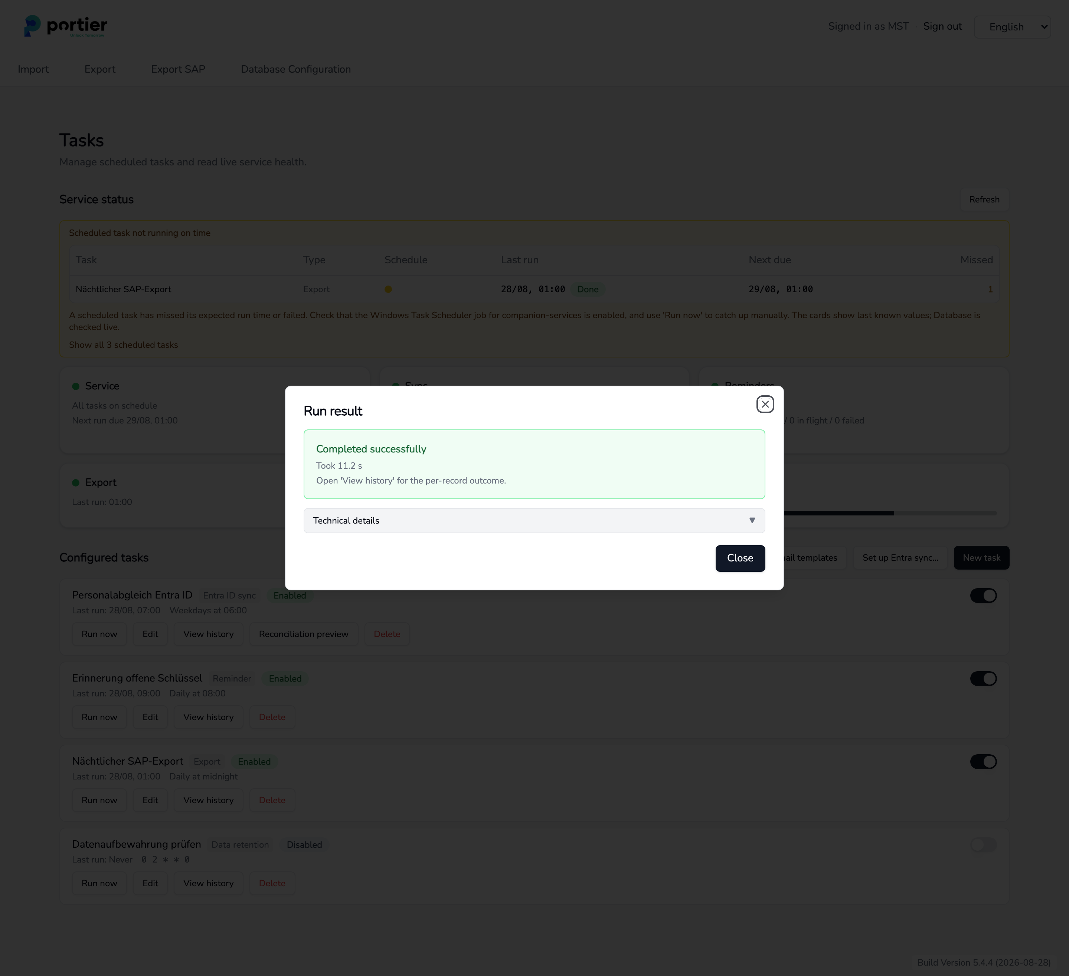The image size is (1069, 976).
Task: Expand the Technical details section
Action: [x=534, y=520]
